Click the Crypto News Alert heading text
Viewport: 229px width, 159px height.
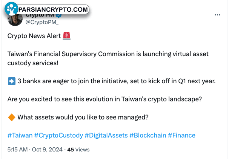34,36
